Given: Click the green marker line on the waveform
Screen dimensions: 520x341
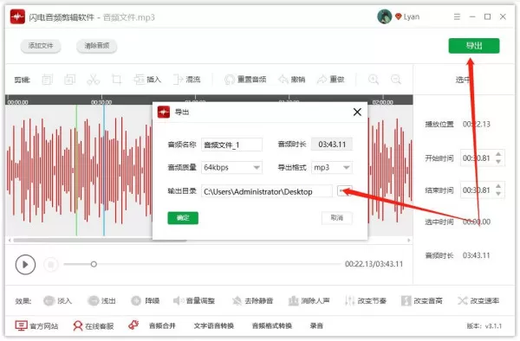Looking at the screenshot, I should pyautogui.click(x=76, y=170).
